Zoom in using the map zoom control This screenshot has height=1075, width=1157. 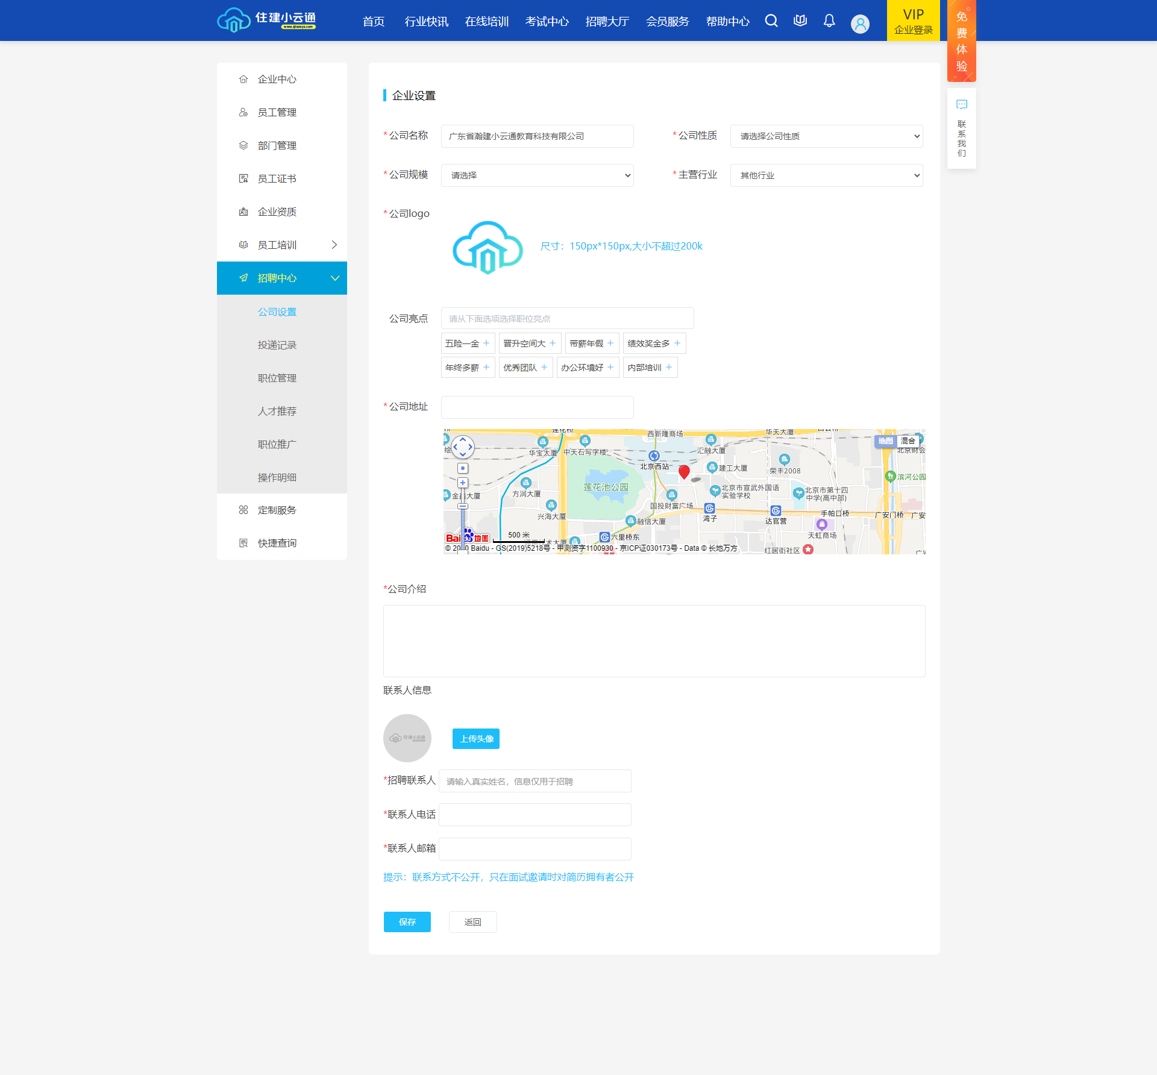click(462, 482)
